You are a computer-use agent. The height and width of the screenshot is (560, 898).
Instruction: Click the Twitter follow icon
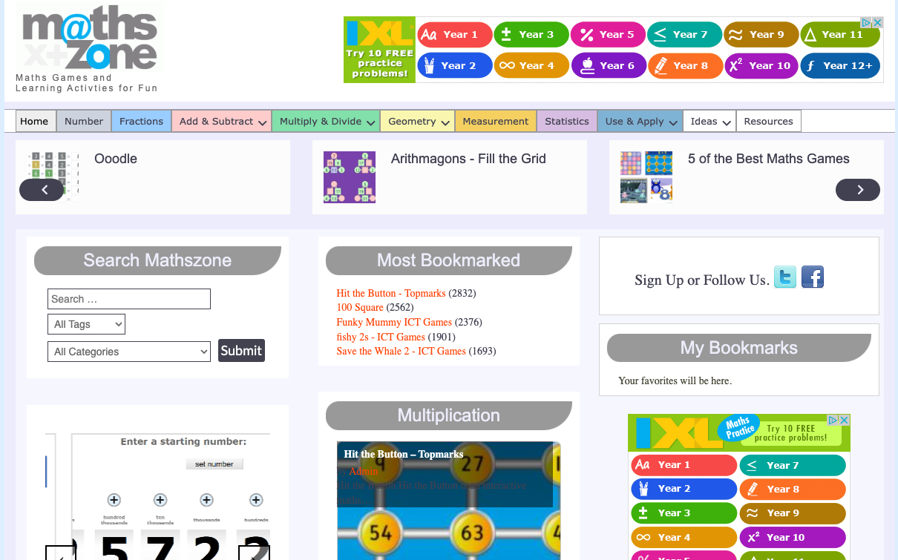[785, 277]
